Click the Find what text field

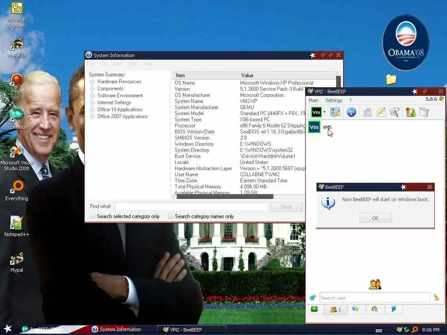coord(191,206)
